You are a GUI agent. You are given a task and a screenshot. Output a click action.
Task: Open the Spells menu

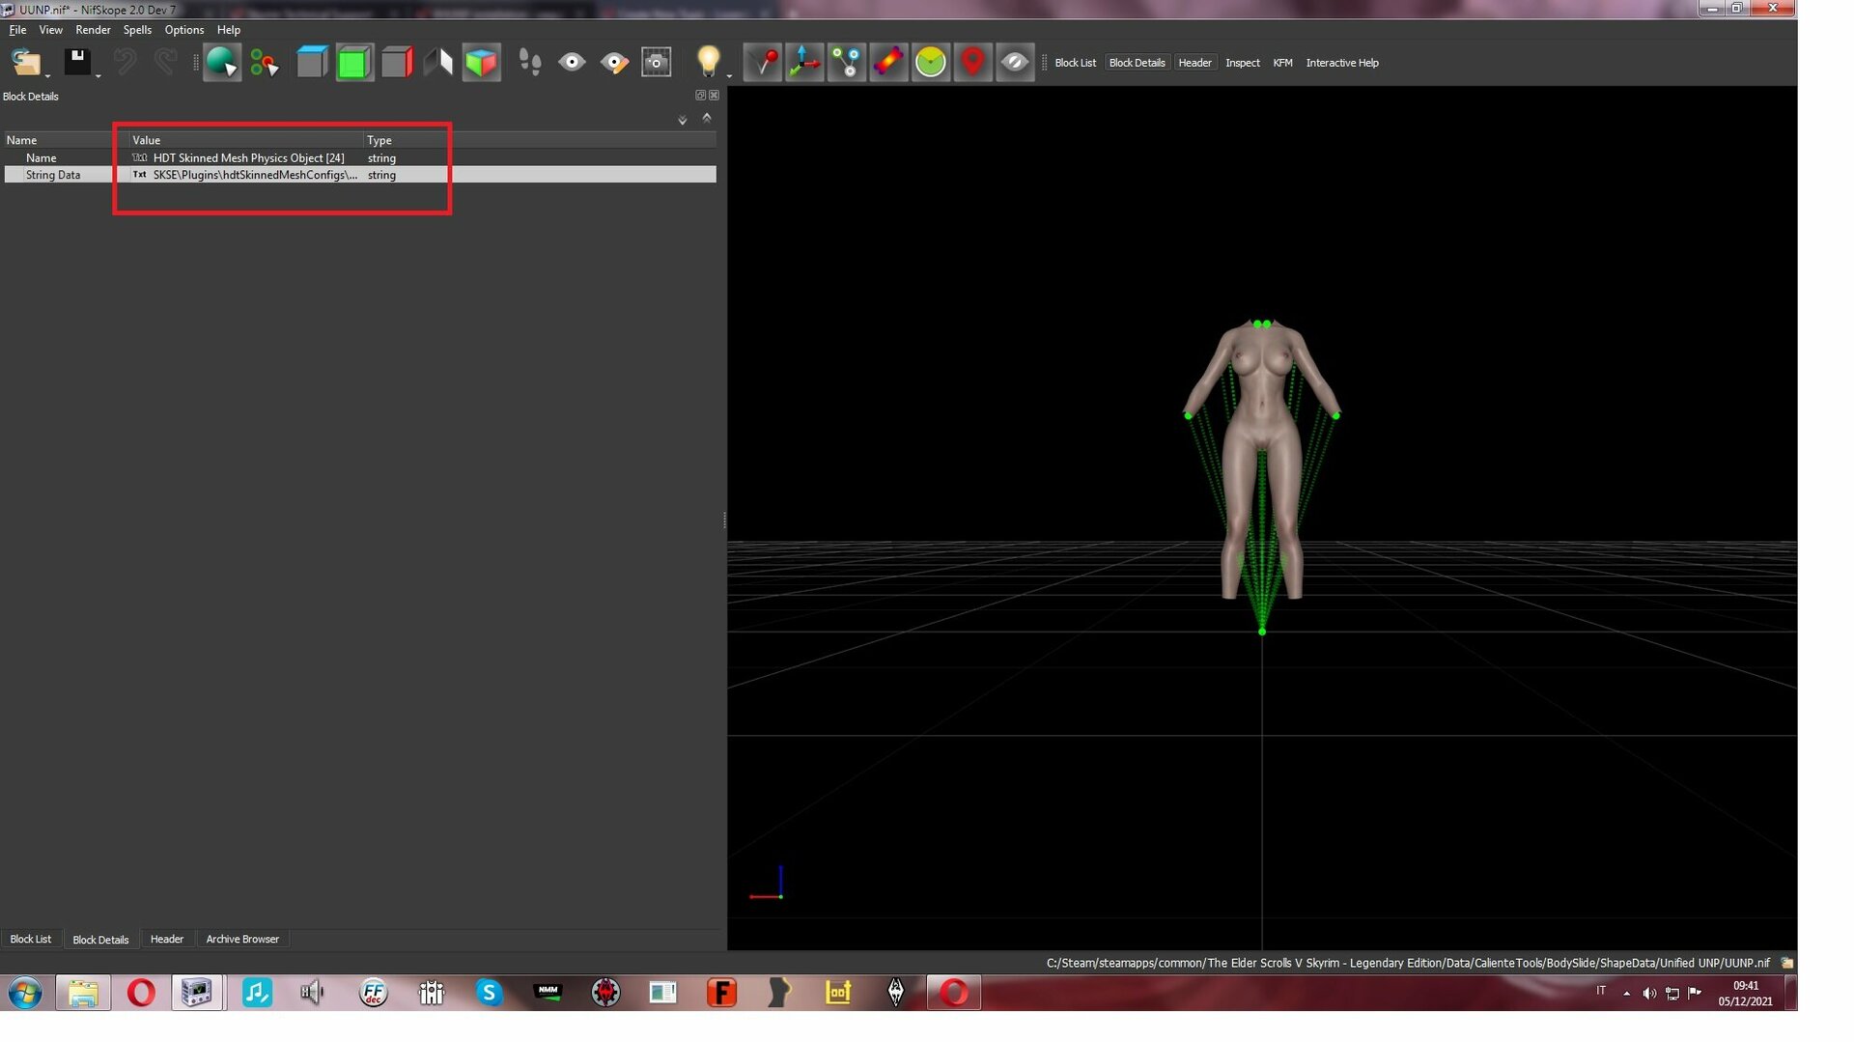pos(137,30)
